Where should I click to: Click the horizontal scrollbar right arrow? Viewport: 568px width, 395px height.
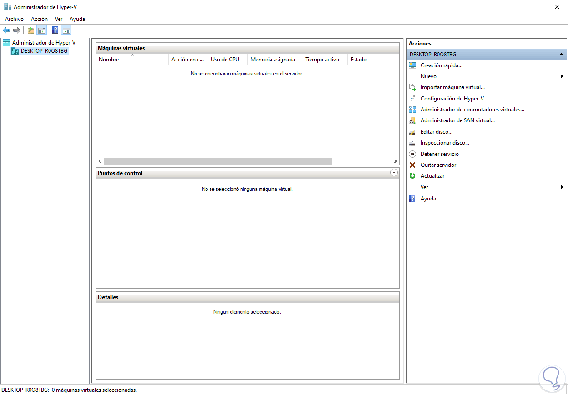point(396,161)
